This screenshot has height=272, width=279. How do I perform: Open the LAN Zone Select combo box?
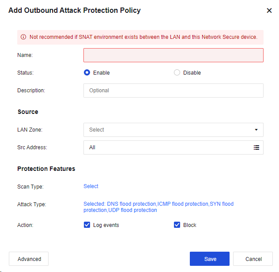tap(168, 130)
